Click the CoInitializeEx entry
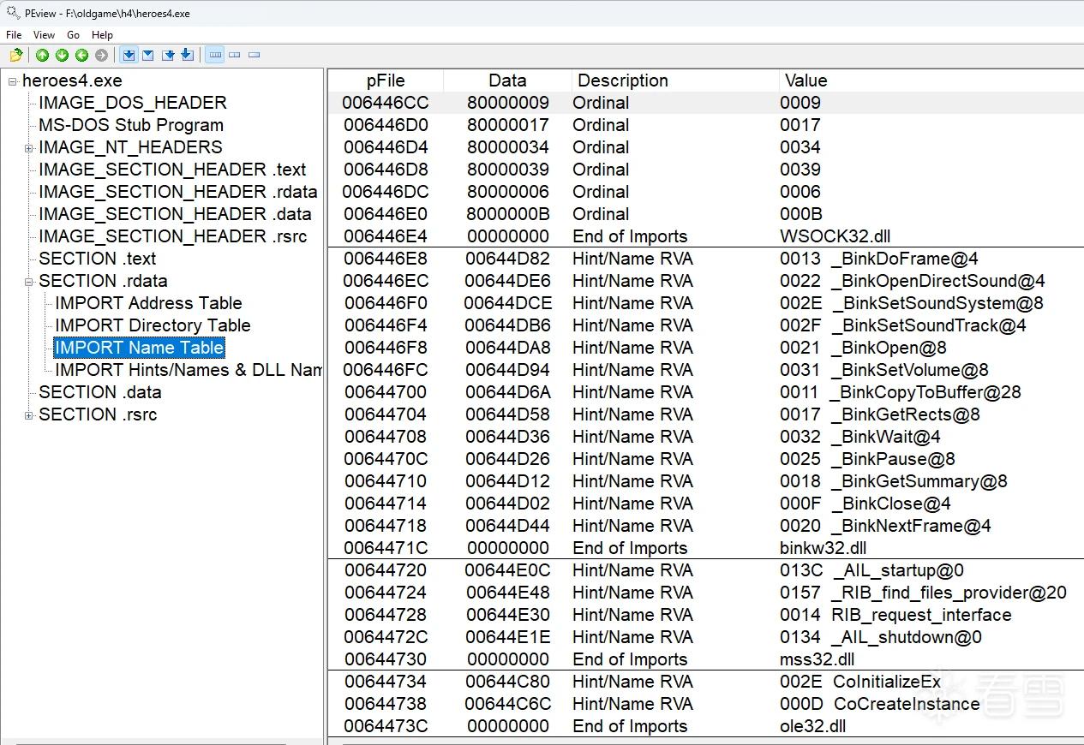This screenshot has width=1084, height=745. point(887,682)
